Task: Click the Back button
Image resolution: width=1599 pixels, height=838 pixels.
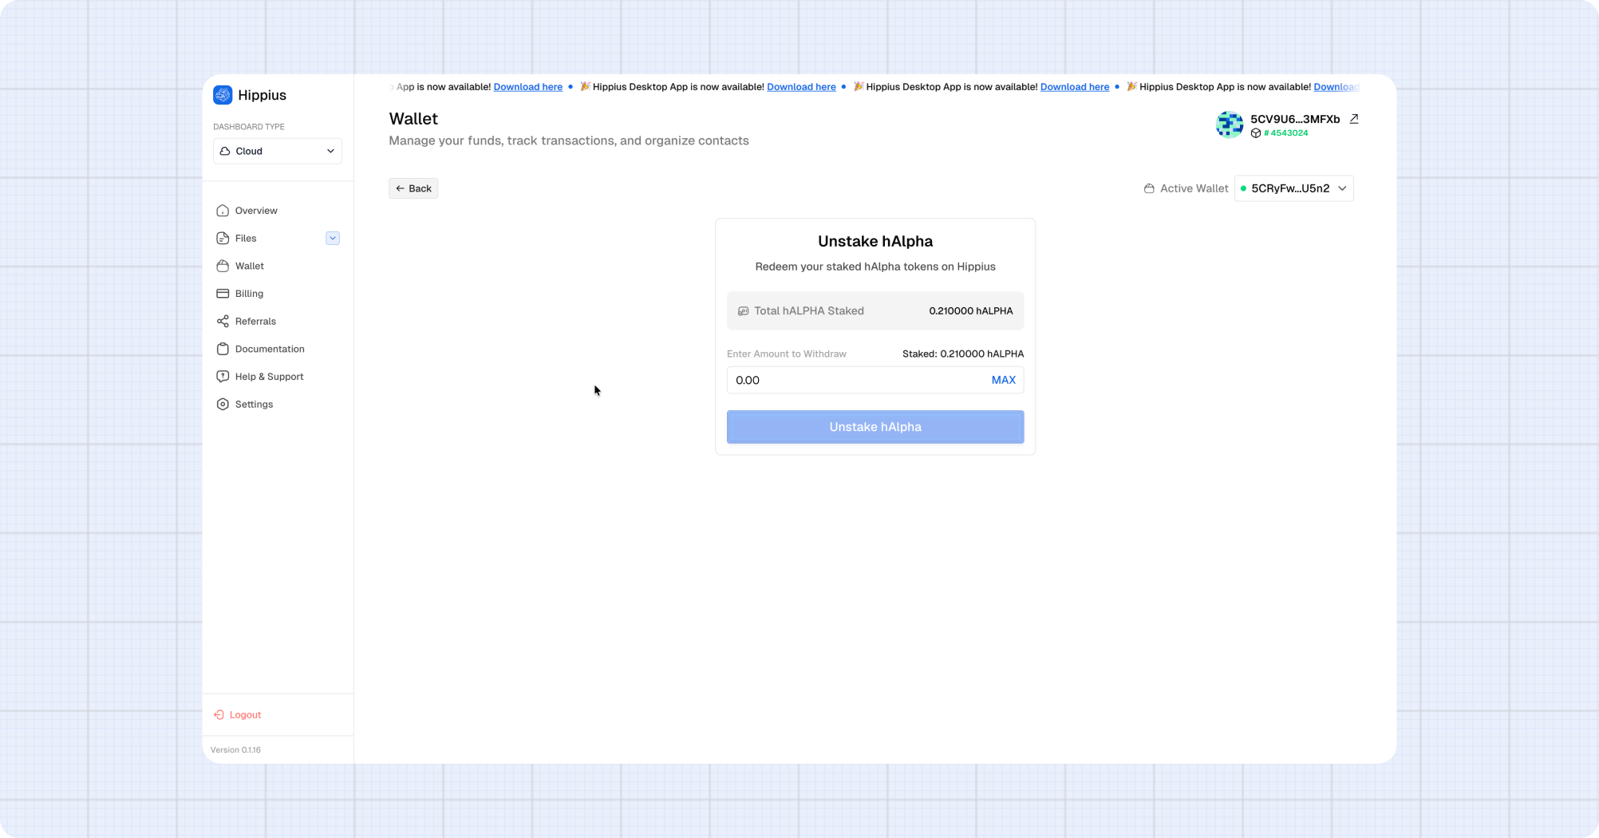Action: [413, 188]
